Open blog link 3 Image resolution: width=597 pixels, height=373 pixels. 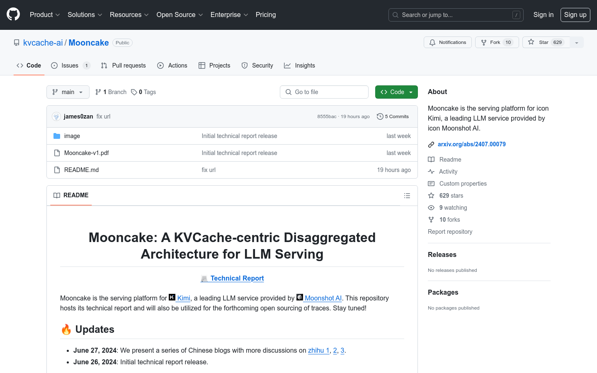(342, 350)
